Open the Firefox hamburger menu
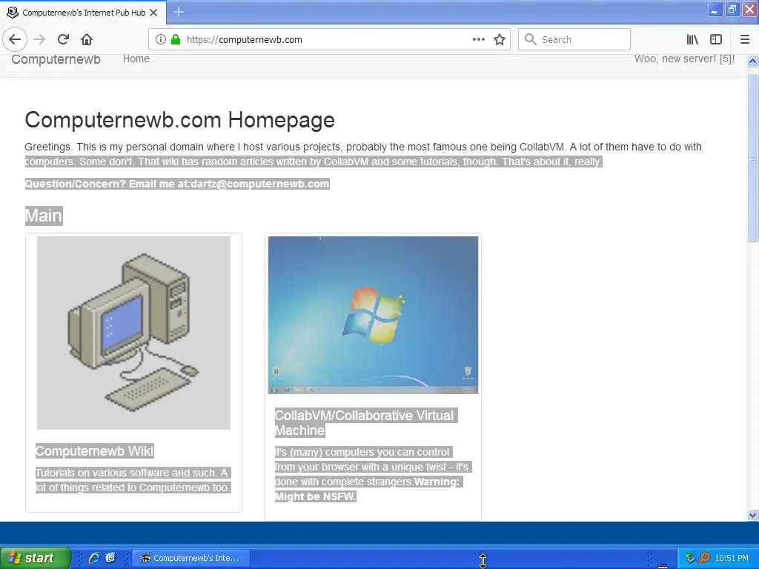Viewport: 759px width, 569px height. click(745, 40)
